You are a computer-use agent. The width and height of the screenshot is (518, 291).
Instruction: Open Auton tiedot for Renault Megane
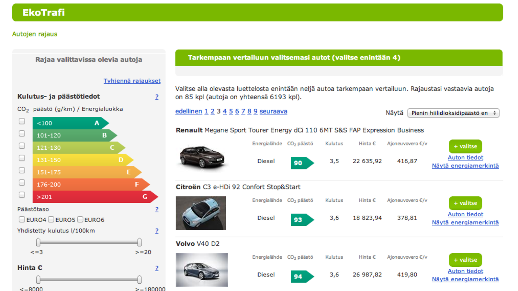click(x=465, y=157)
